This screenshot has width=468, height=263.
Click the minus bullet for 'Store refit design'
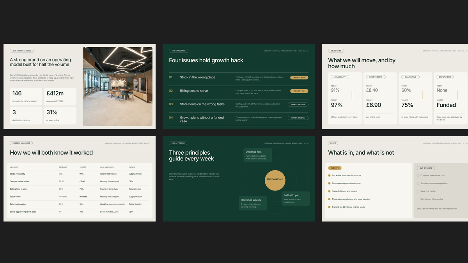tap(418, 191)
